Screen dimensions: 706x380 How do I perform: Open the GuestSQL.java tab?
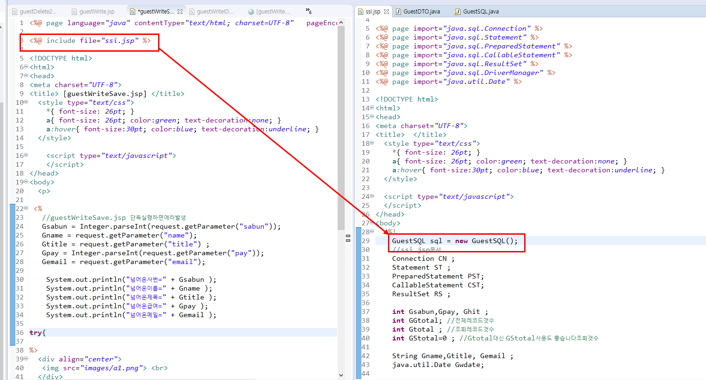coord(481,12)
